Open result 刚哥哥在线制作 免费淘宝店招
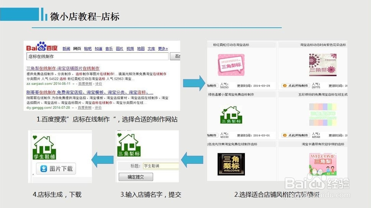371x208 pixels. pyautogui.click(x=90, y=92)
